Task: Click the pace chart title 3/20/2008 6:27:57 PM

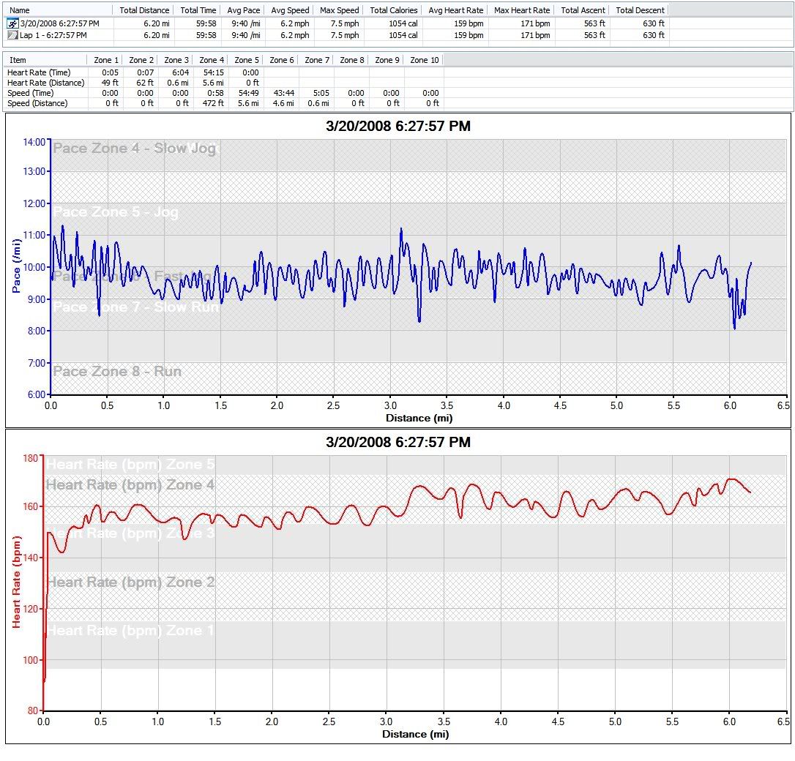Action: click(x=397, y=127)
